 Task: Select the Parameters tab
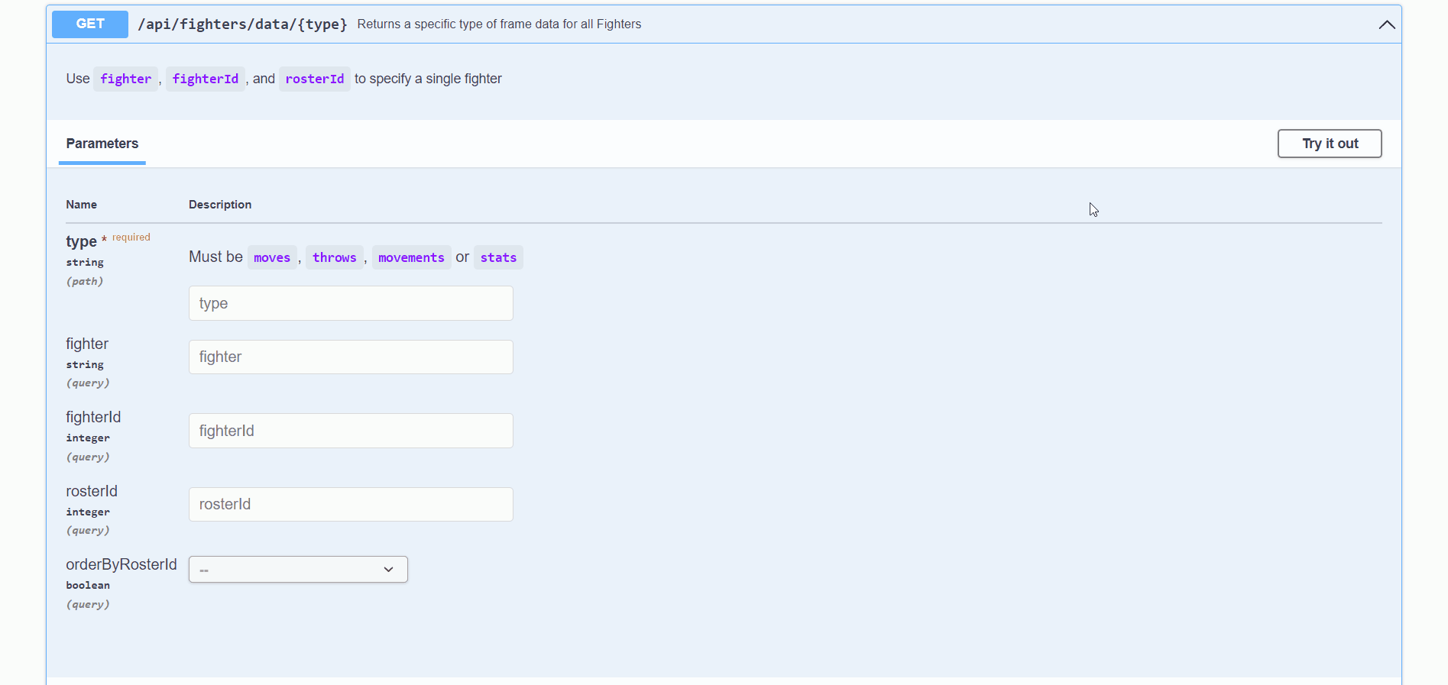(102, 144)
